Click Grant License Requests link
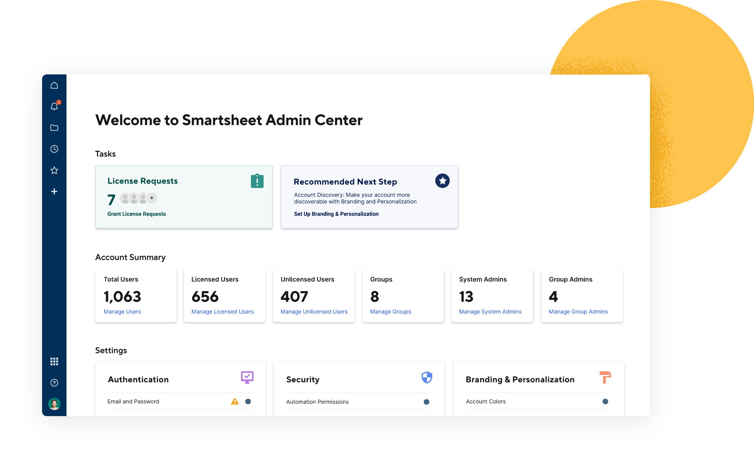The image size is (754, 468). click(x=136, y=214)
